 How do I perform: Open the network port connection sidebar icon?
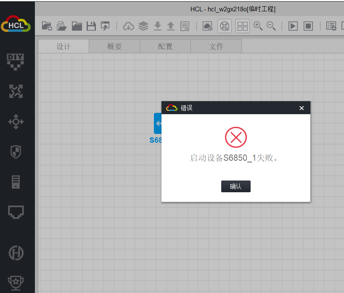point(16,212)
